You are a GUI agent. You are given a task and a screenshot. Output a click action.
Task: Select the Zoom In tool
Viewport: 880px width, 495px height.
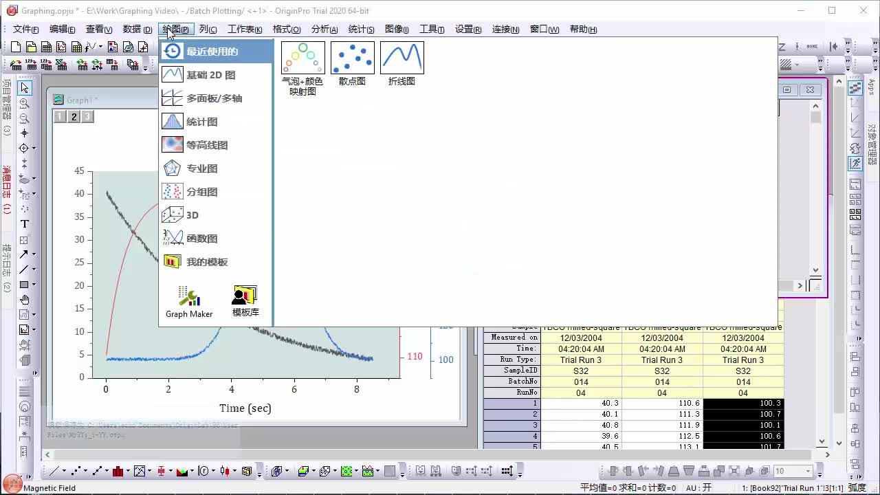[24, 103]
